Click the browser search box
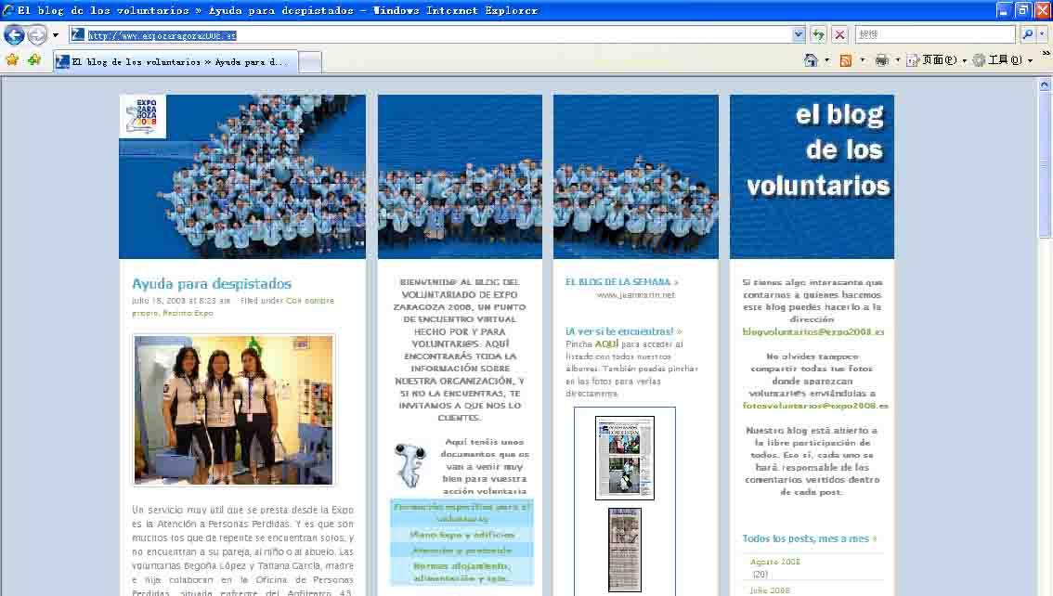Viewport: 1053px width, 596px height. [x=935, y=34]
